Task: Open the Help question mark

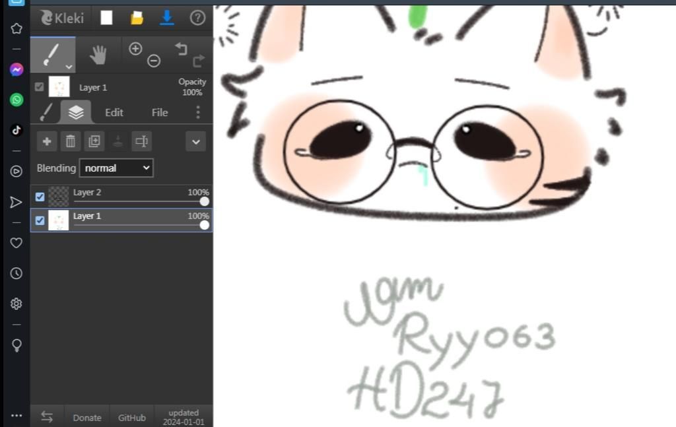Action: pyautogui.click(x=197, y=18)
